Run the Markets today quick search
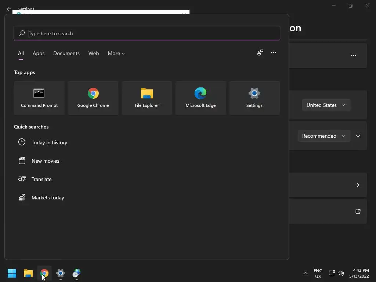Viewport: 376px width, 282px height. pos(48,198)
